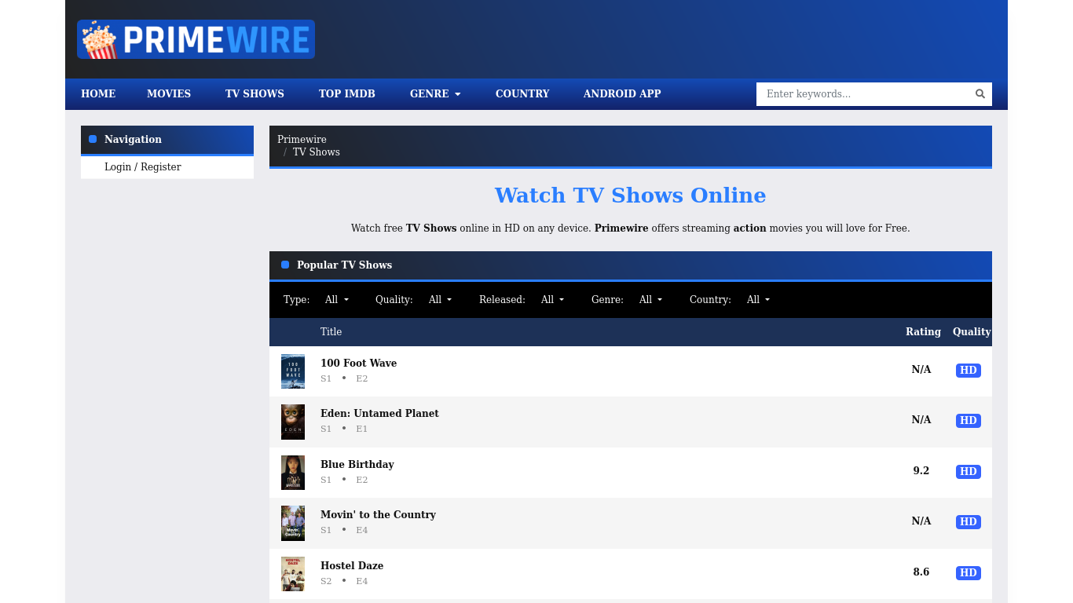
Task: Click the PrimeWire popcorn logo
Action: (x=196, y=39)
